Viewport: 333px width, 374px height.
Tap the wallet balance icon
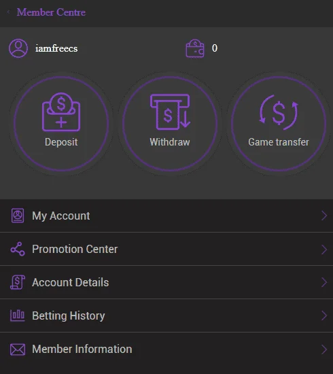(195, 48)
